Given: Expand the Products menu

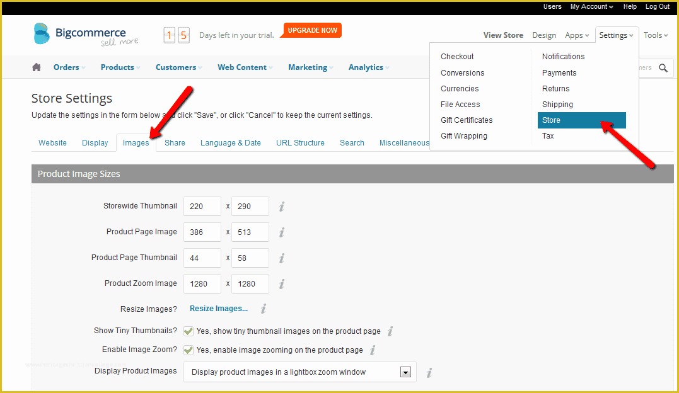Looking at the screenshot, I should click(x=120, y=67).
